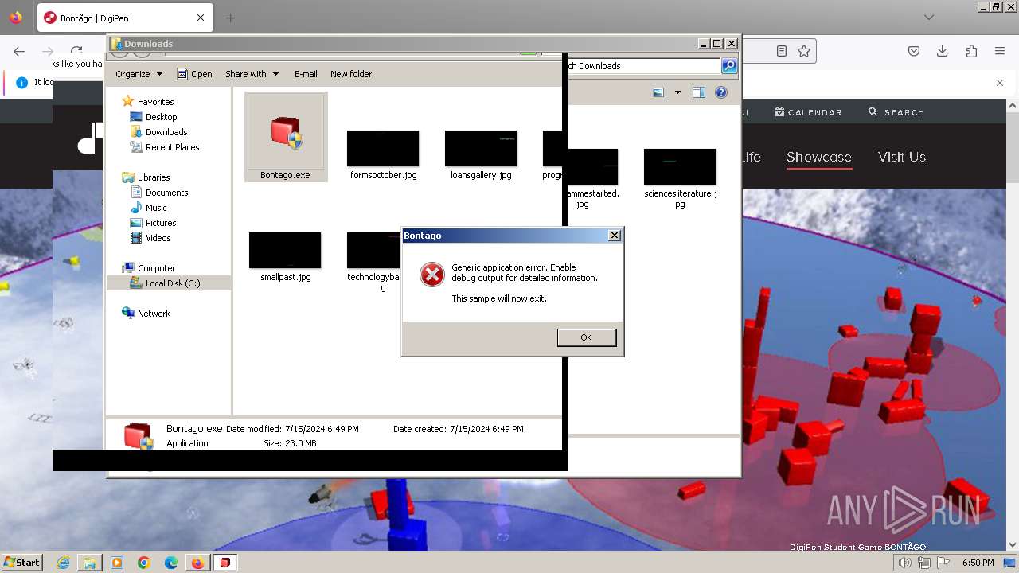Click the Explorer search magnifier button
Viewport: 1019px width, 573px height.
pos(728,66)
